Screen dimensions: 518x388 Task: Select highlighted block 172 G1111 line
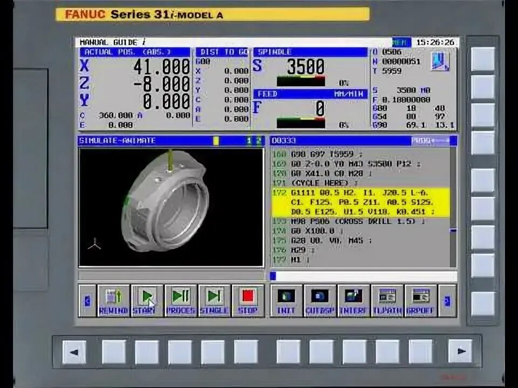(x=361, y=202)
